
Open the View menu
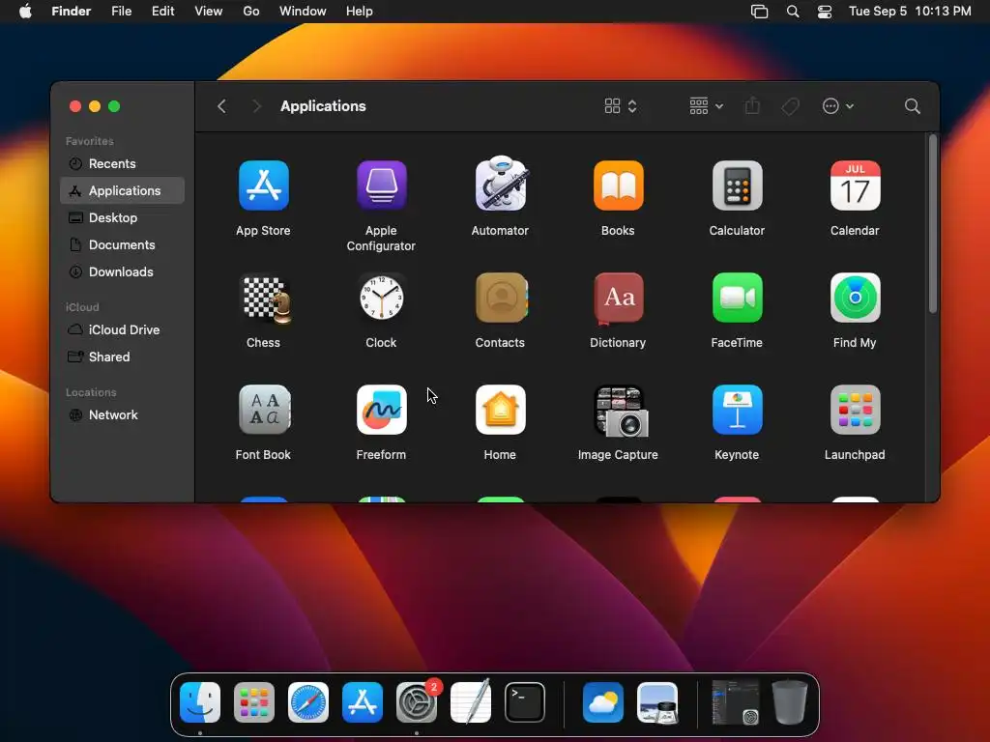[x=209, y=12]
